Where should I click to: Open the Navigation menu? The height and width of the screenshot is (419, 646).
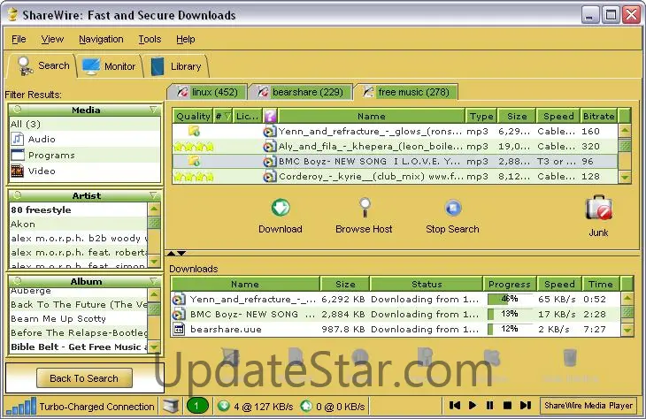(x=101, y=39)
